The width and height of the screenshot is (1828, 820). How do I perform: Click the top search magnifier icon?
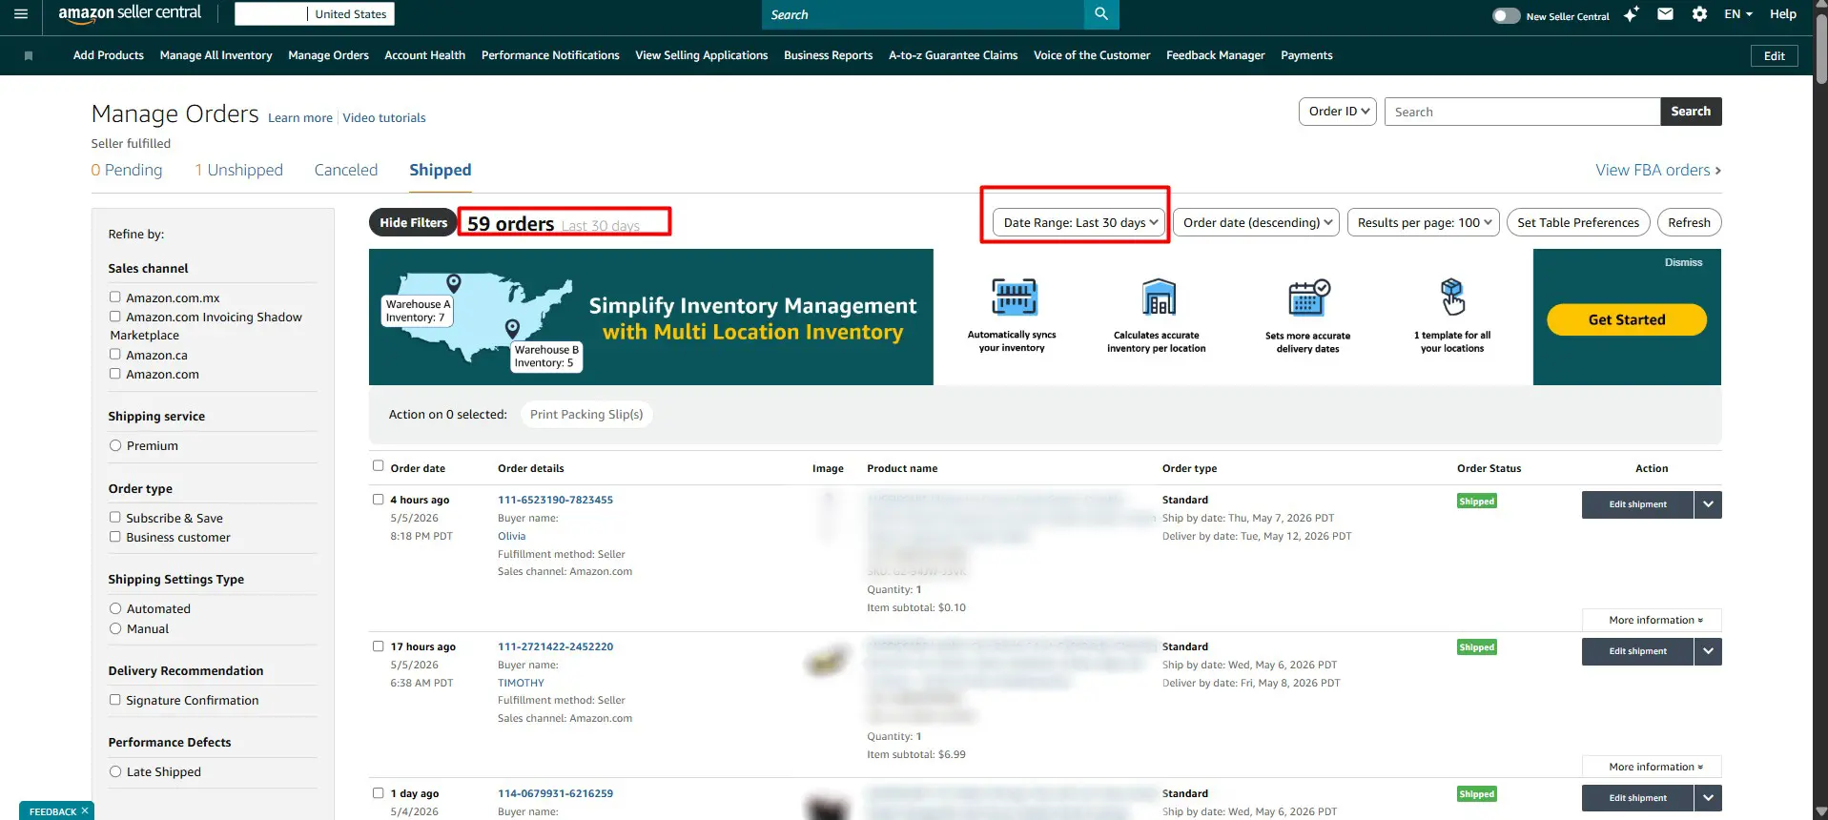point(1101,14)
